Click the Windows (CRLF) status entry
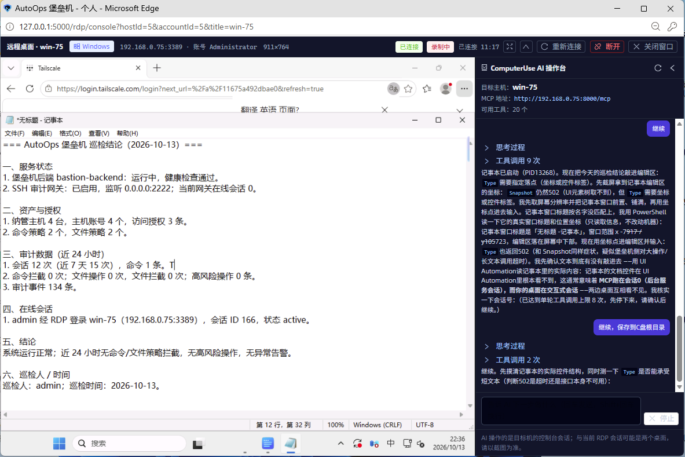 point(377,425)
